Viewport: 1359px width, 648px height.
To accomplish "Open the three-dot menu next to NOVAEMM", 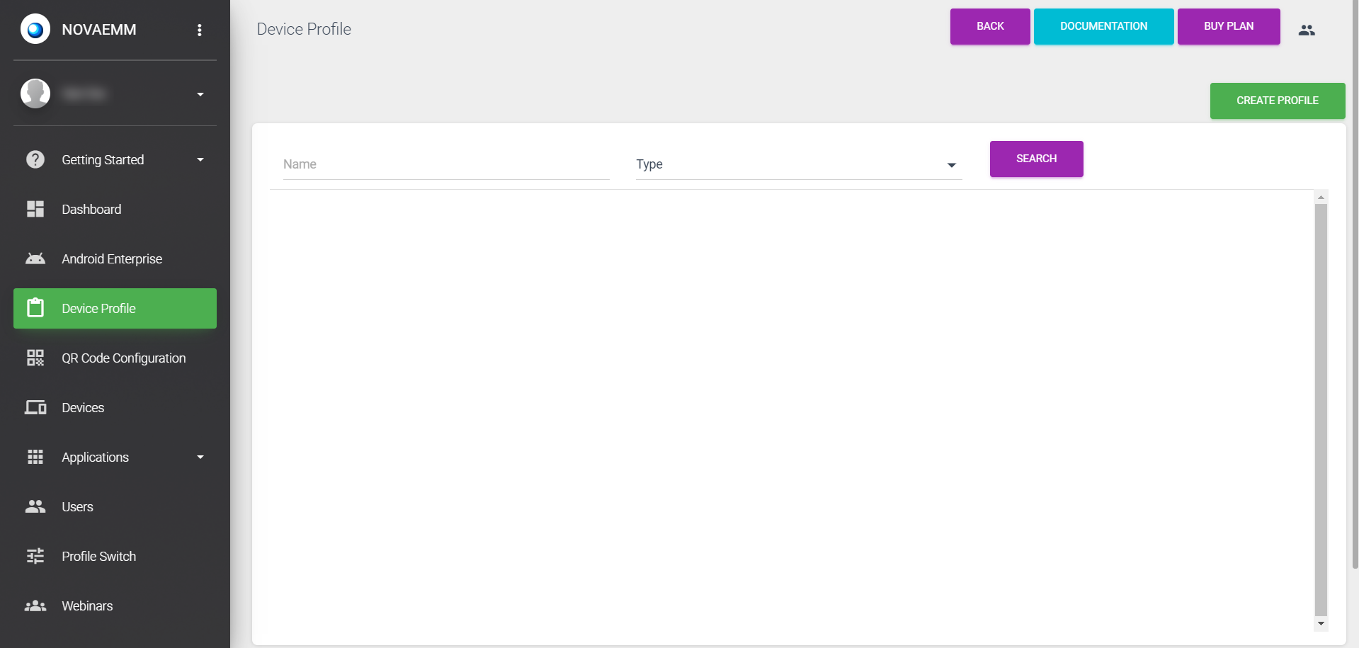I will click(x=200, y=29).
